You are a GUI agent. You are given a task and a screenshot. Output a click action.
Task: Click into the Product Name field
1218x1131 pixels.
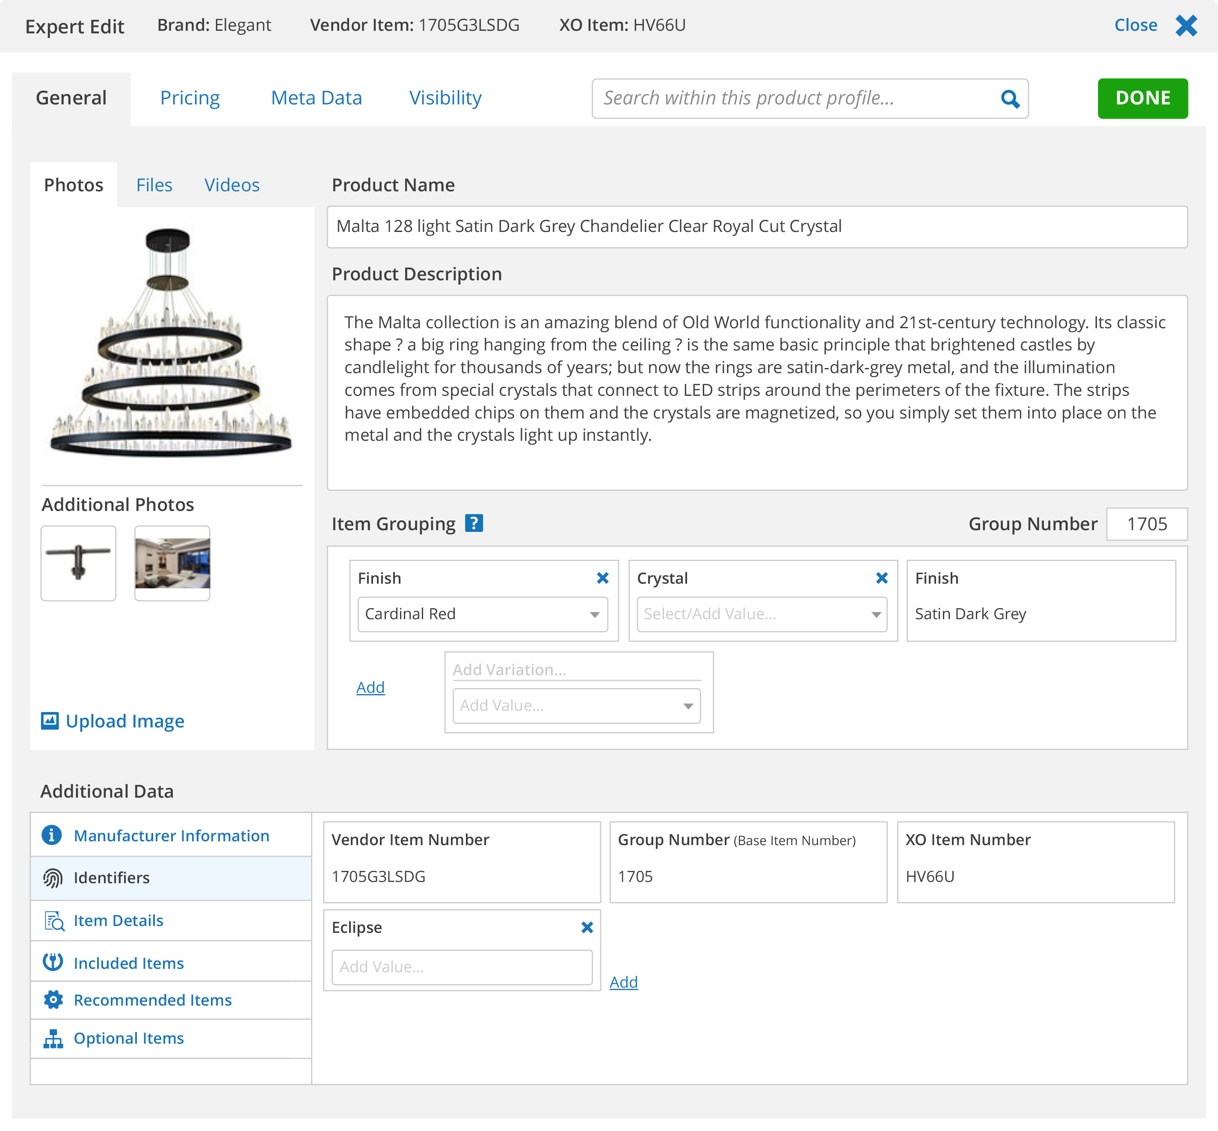coord(757,226)
